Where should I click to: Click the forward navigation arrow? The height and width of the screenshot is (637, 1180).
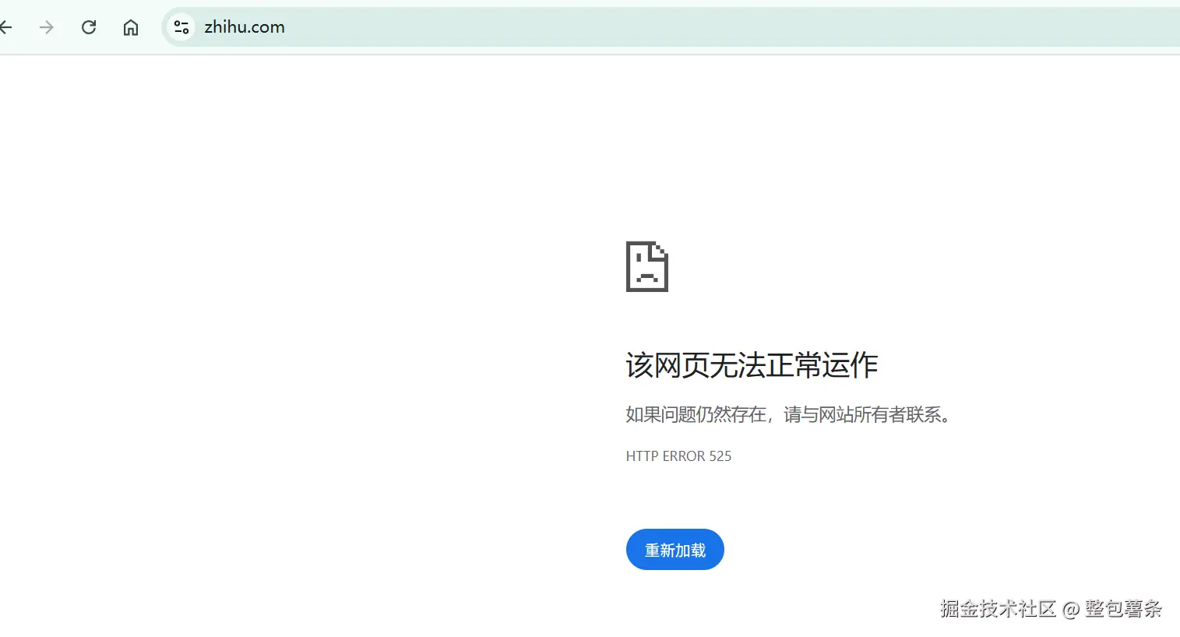click(x=46, y=27)
